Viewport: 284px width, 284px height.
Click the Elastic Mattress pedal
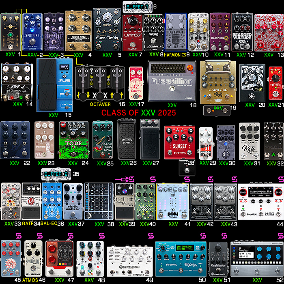point(73,201)
